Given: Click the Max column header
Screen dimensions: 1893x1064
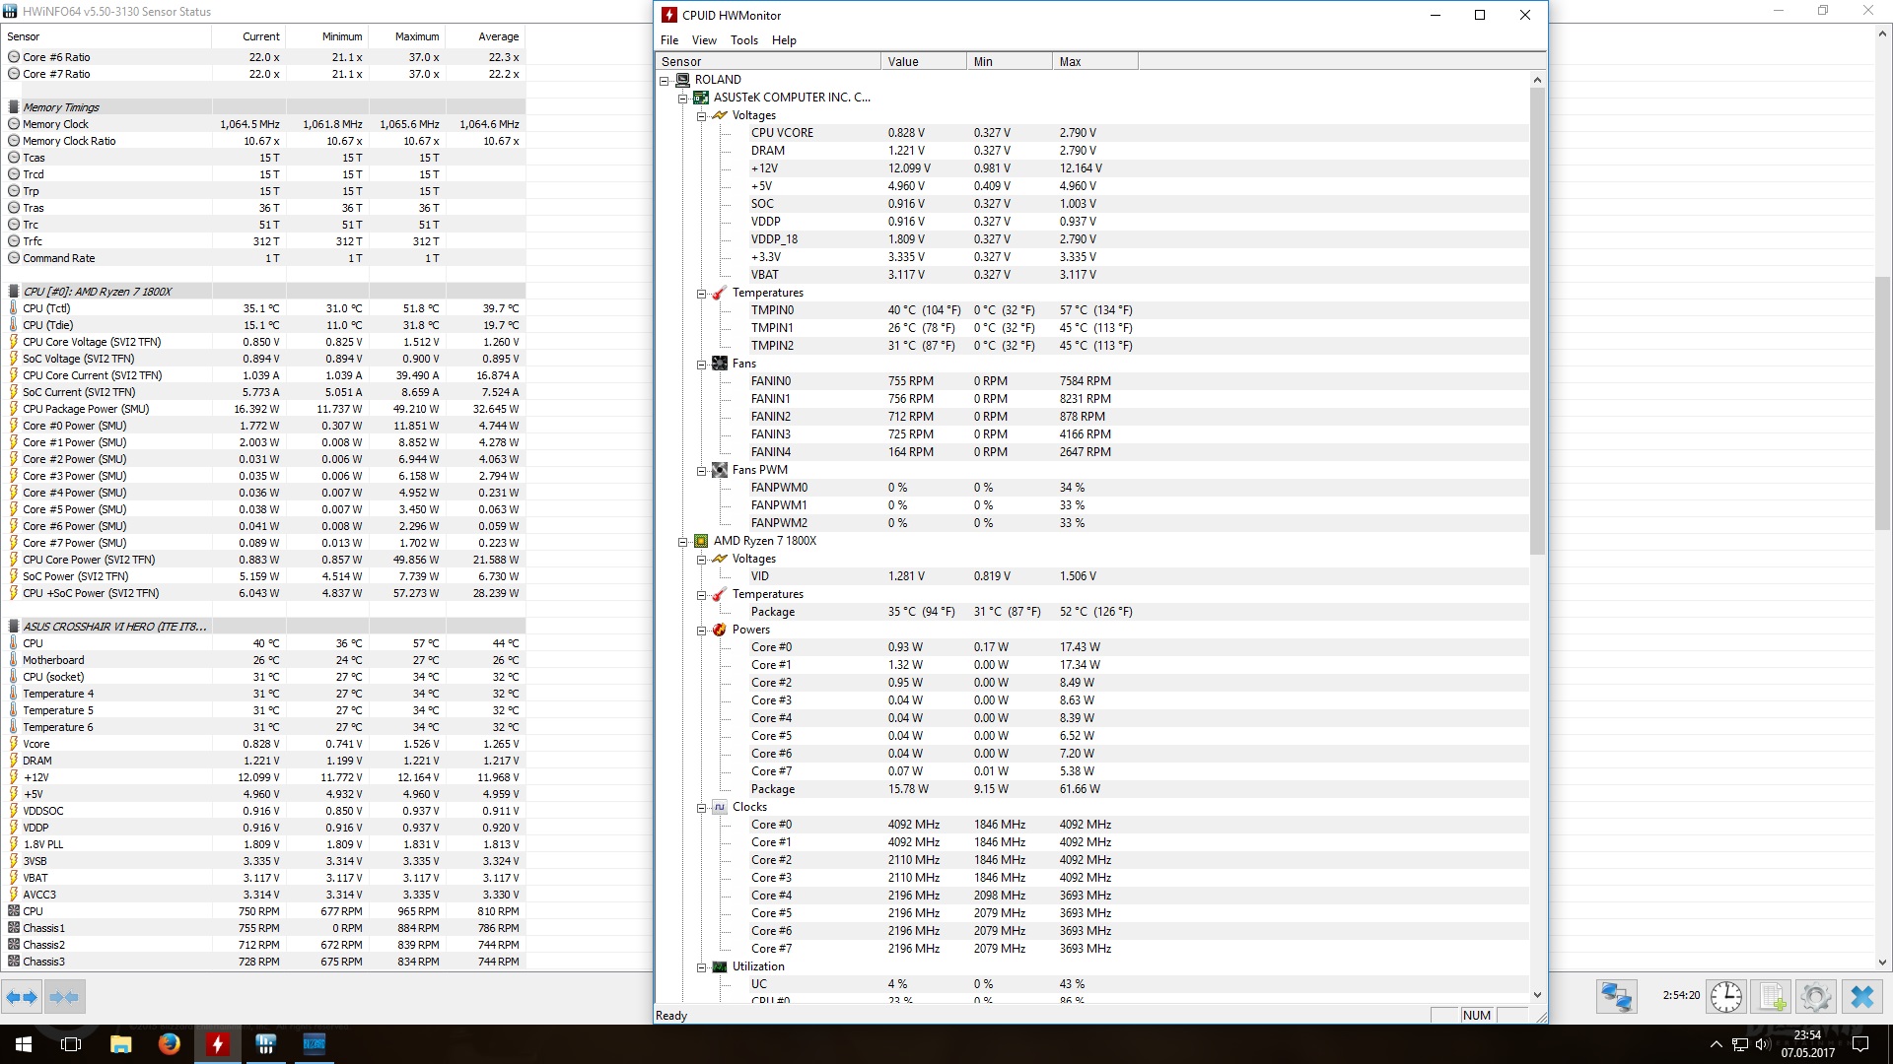Looking at the screenshot, I should point(1093,61).
